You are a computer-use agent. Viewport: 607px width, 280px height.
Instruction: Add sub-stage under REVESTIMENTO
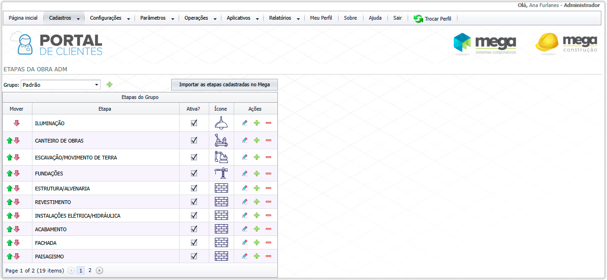click(257, 202)
